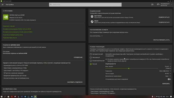Image resolution: width=174 pixels, height=98 pixels.
Task: Click the max bitrate slider handle
Action: click(129, 68)
